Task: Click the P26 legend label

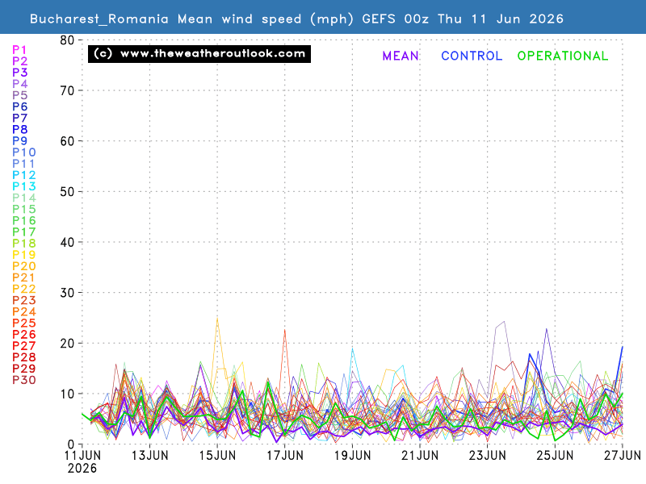Action: tap(24, 335)
